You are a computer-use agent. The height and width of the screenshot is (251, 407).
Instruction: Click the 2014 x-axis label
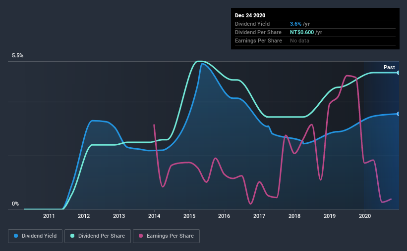pyautogui.click(x=154, y=216)
